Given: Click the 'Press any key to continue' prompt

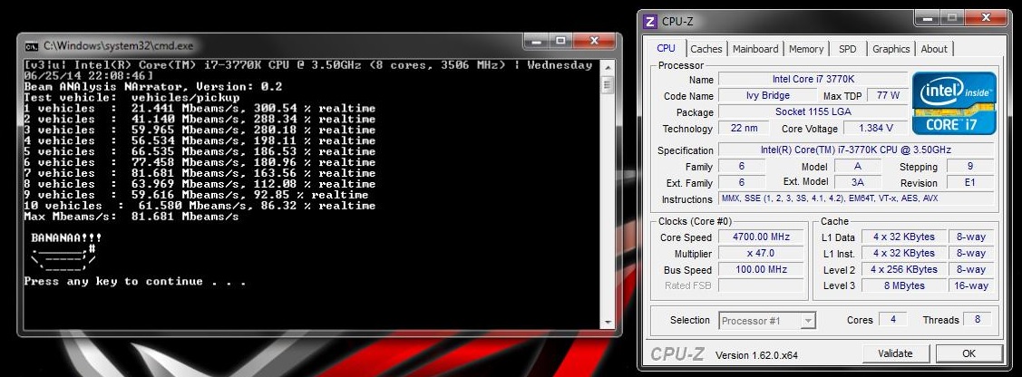Looking at the screenshot, I should click(x=135, y=282).
